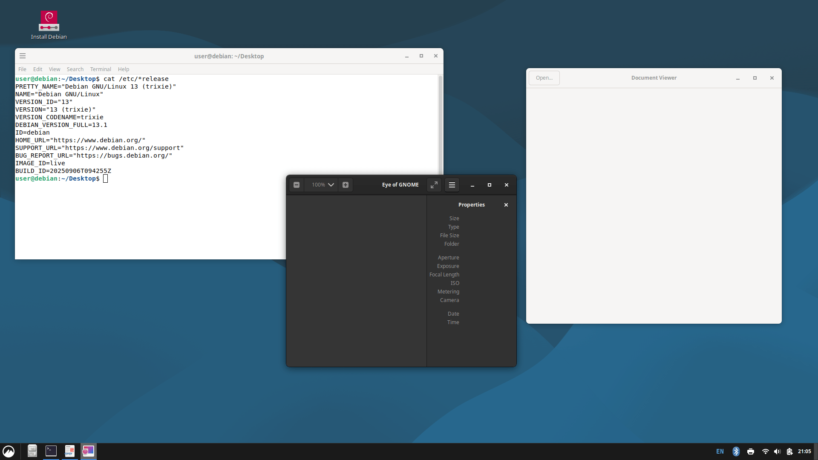Click the Bluetooth tray icon

(736, 451)
